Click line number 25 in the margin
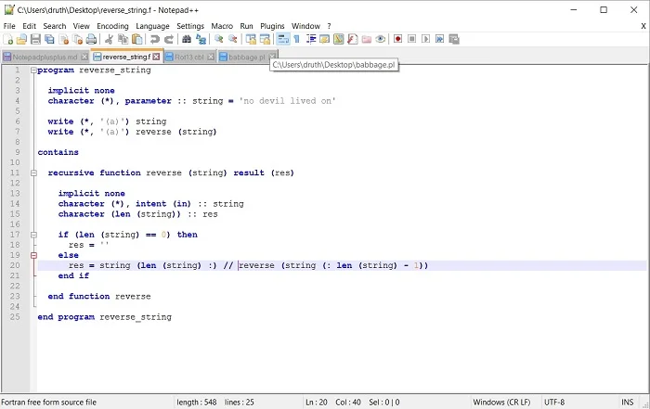This screenshot has height=409, width=650. coord(15,317)
